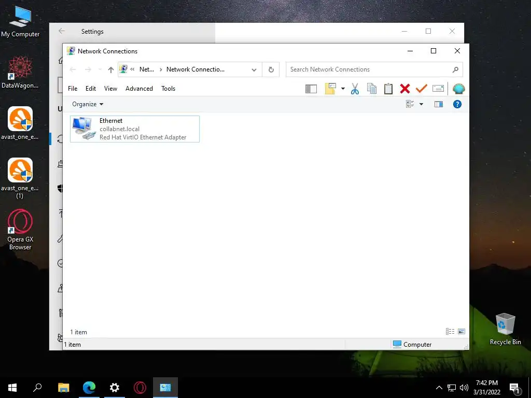Click the red X Delete toolbar icon

point(404,89)
